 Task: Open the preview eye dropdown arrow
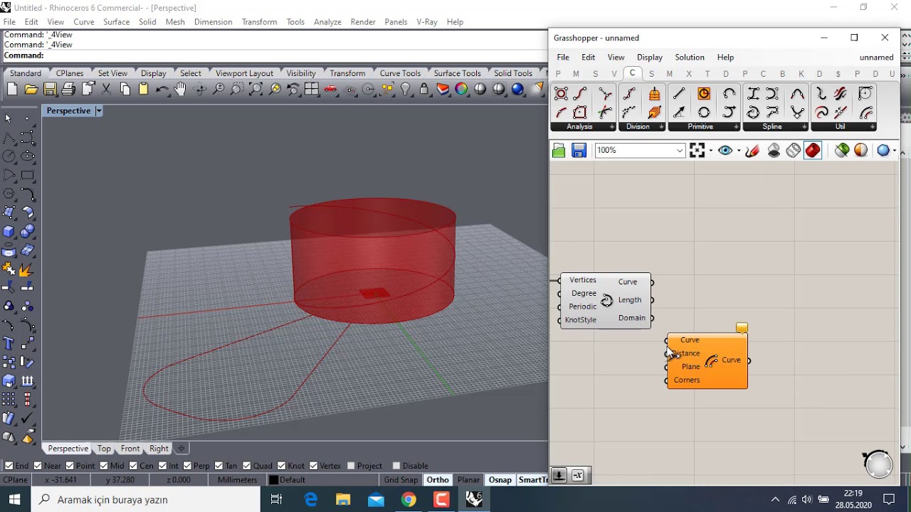coord(738,151)
